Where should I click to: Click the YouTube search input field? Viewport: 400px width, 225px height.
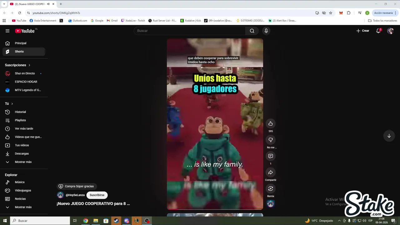[190, 31]
